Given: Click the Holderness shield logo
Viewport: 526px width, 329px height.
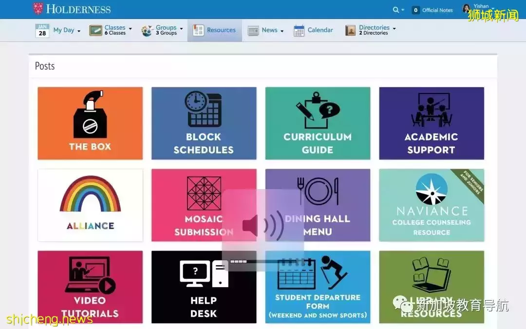Looking at the screenshot, I should tap(38, 9).
